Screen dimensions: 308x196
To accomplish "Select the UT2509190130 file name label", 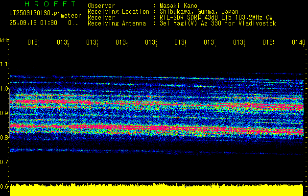I will [x=34, y=14].
